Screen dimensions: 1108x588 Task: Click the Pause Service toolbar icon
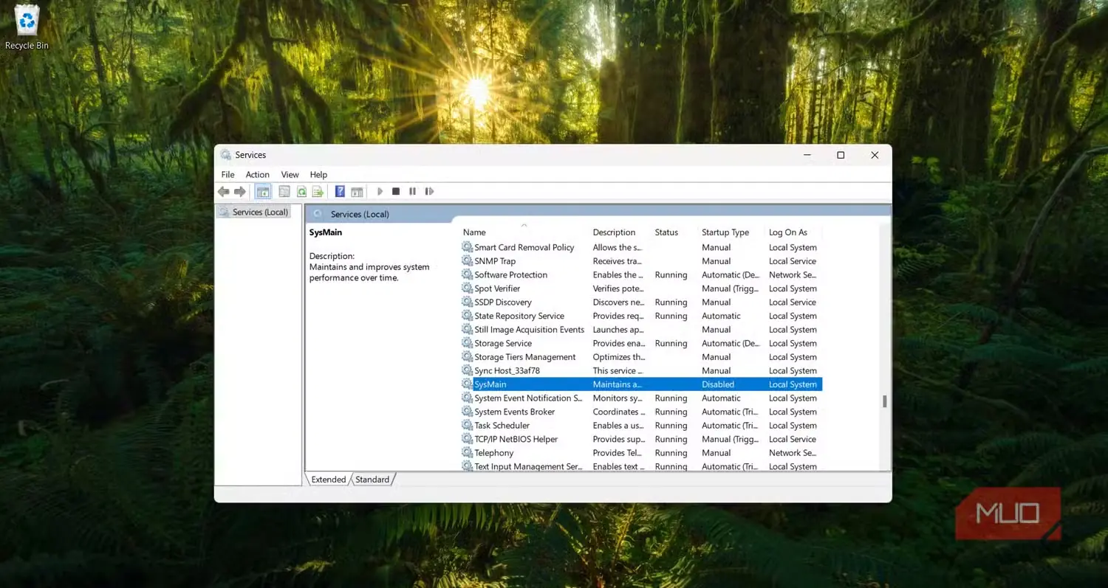pos(412,192)
